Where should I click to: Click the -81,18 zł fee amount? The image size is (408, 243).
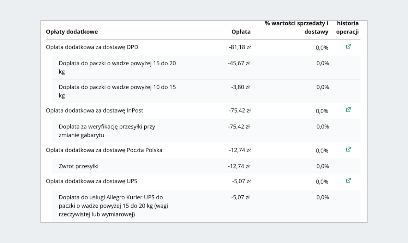coord(240,48)
